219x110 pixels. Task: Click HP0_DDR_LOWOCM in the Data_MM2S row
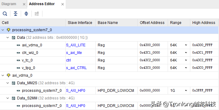(x=116, y=91)
